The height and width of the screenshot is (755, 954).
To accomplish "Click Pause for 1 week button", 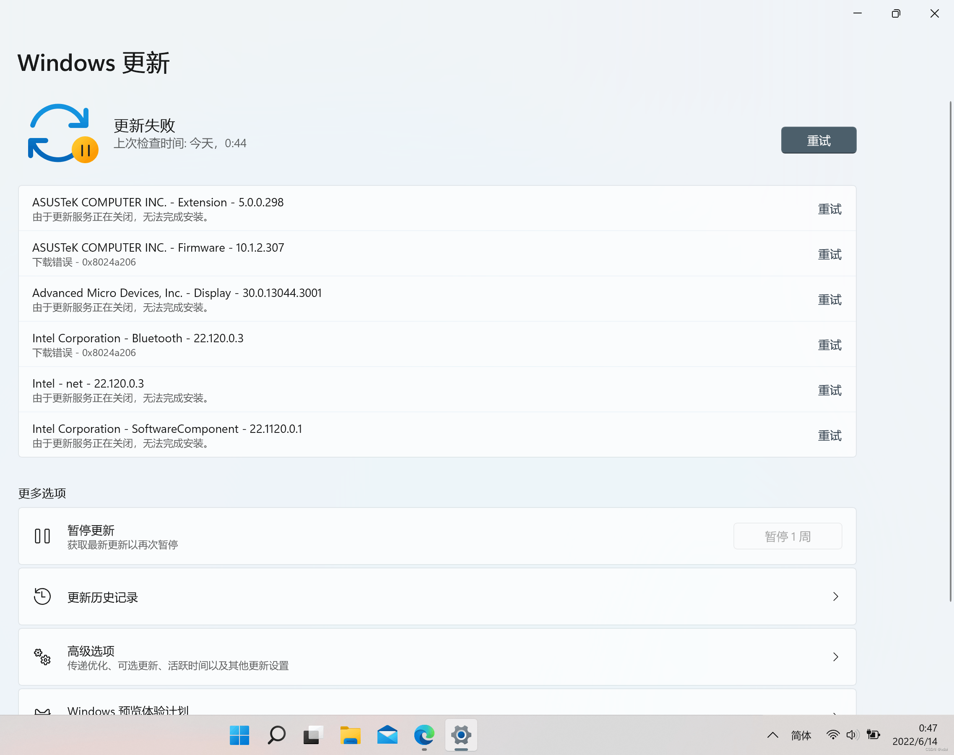I will pos(788,536).
